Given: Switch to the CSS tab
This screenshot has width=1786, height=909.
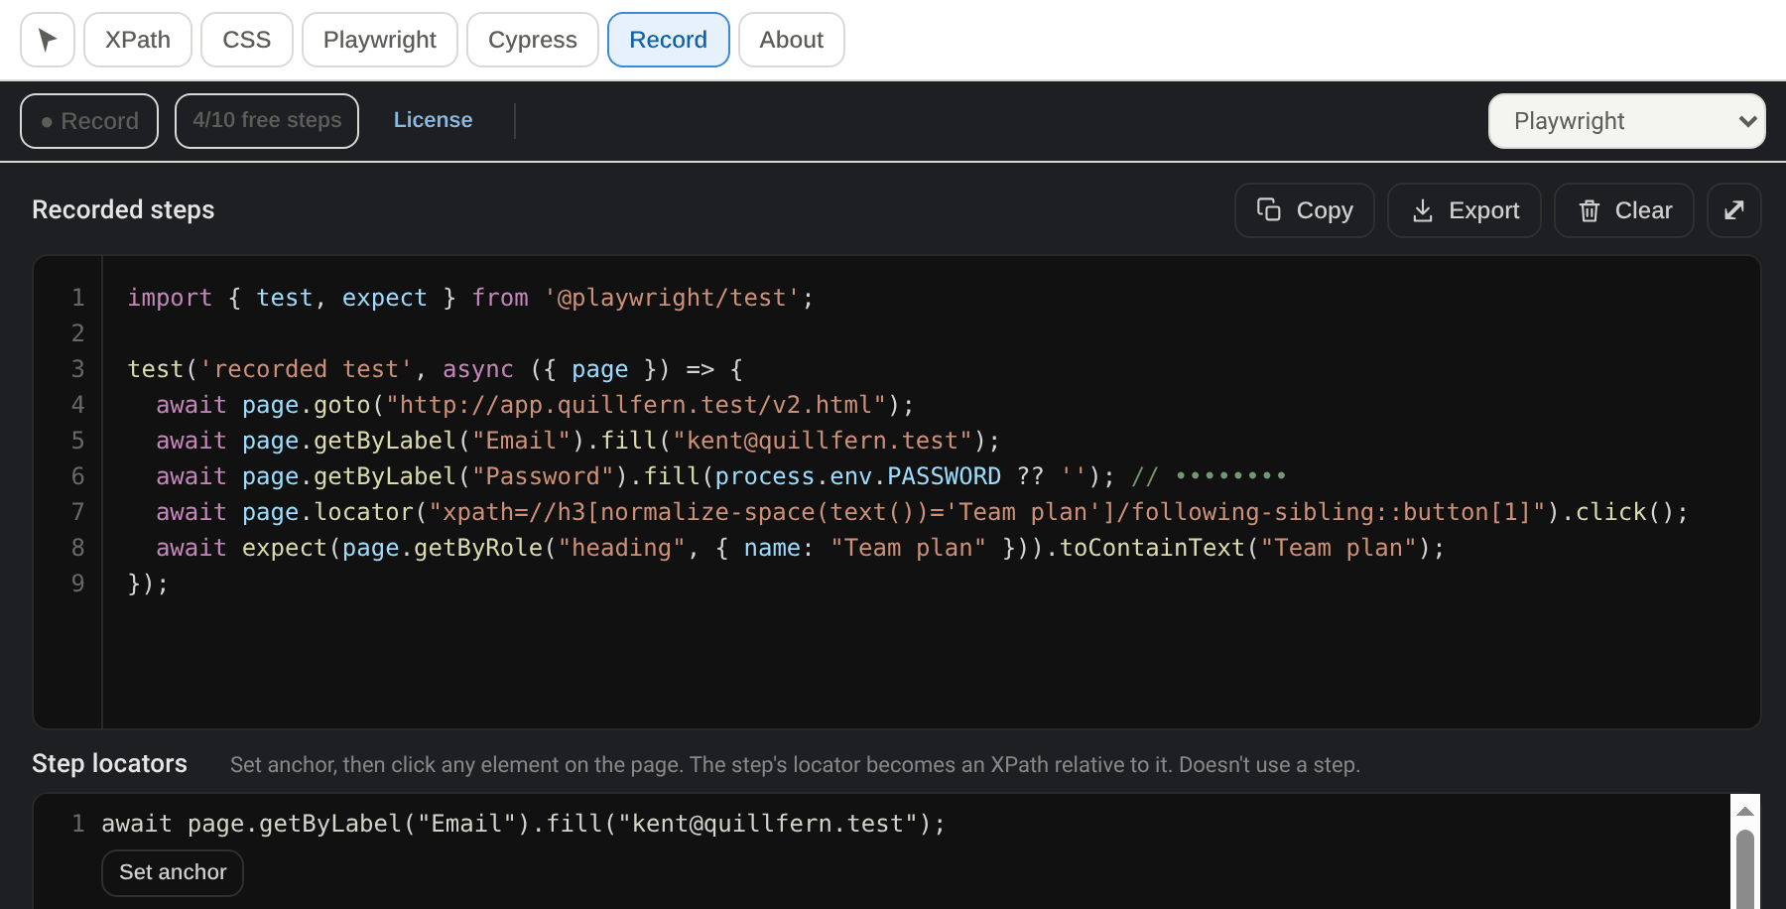Looking at the screenshot, I should (x=247, y=40).
